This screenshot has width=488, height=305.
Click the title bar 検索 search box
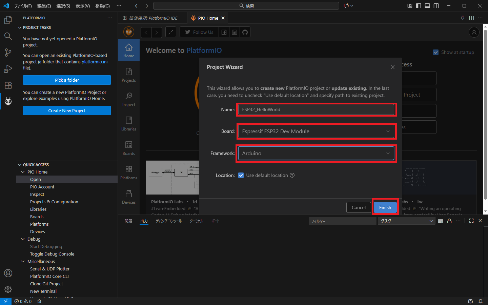click(x=246, y=6)
